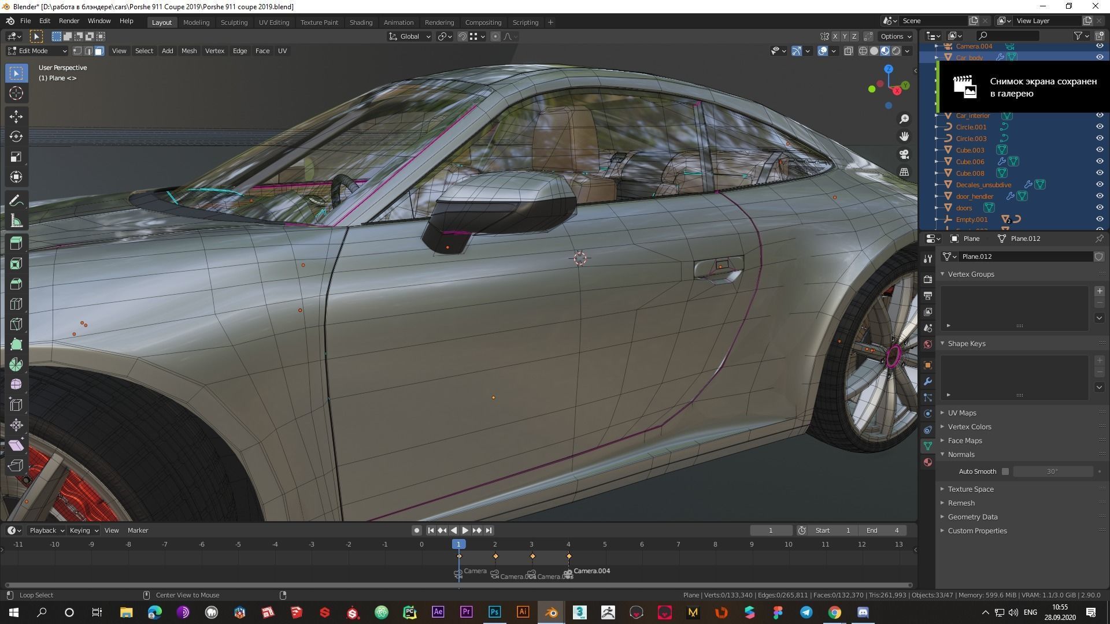Open the Shading workspace tab
Screen dimensions: 1110x624
361,22
